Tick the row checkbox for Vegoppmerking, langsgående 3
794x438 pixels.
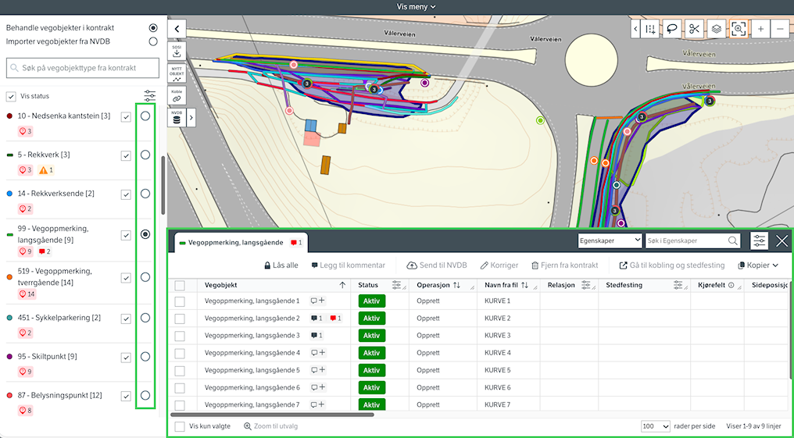pyautogui.click(x=180, y=336)
